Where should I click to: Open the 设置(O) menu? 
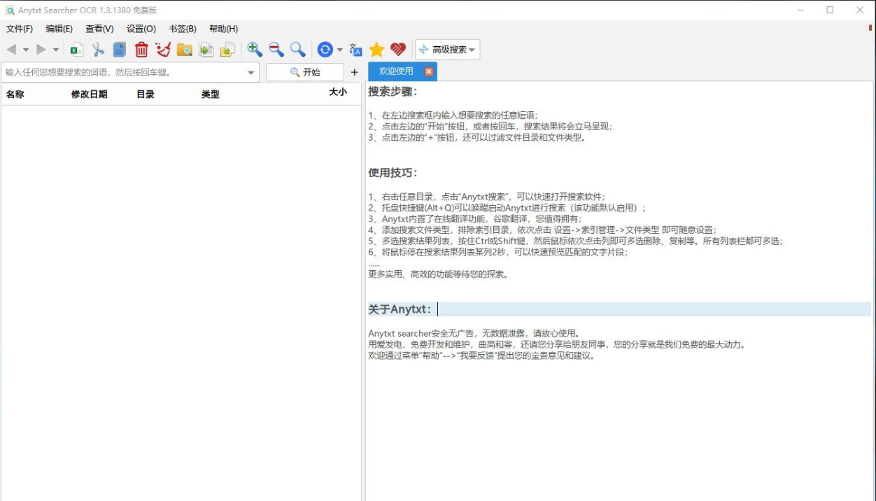coord(141,29)
